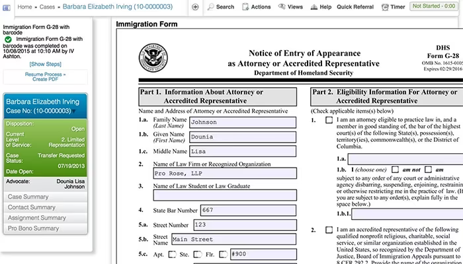The width and height of the screenshot is (463, 264).
Task: Click the Family Name field
Action: (243, 122)
